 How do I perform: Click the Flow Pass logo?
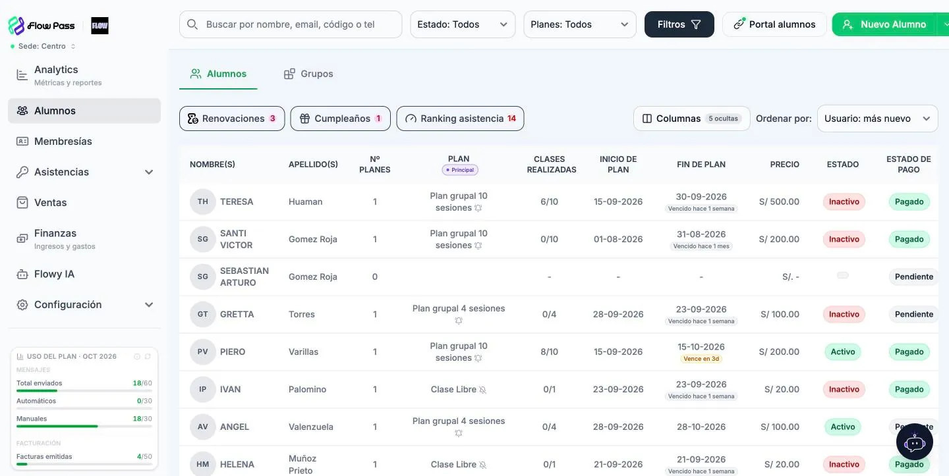[x=42, y=26]
